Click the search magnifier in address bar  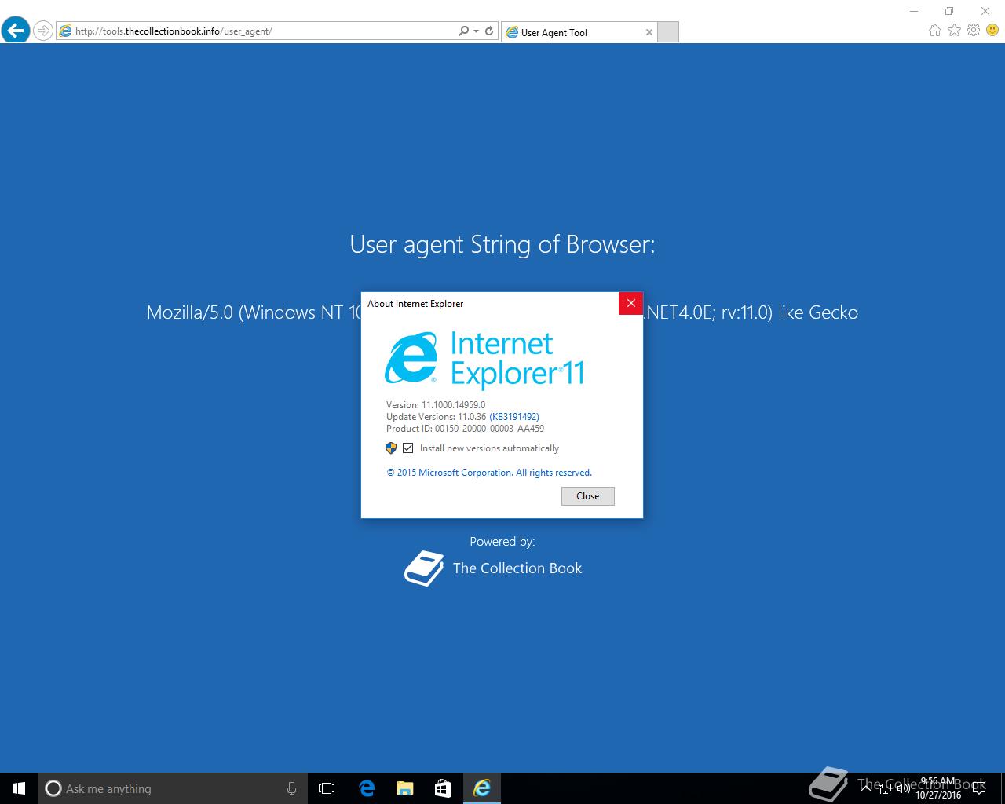point(463,31)
